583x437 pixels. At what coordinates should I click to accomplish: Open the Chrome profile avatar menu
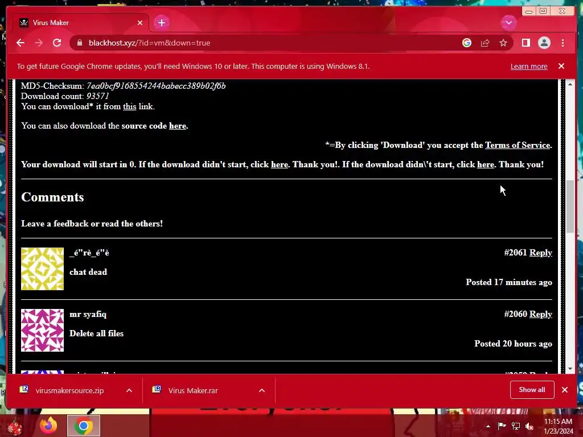[x=544, y=43]
